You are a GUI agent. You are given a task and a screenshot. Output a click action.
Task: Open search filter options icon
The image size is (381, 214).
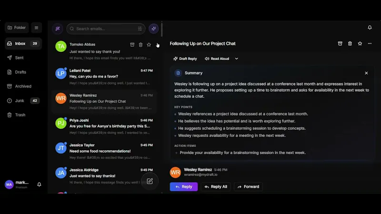(x=140, y=29)
